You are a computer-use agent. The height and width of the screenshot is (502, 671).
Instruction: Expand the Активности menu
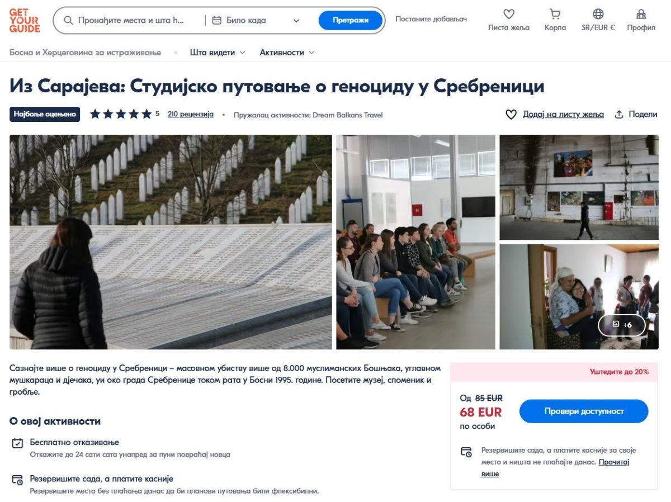click(287, 53)
